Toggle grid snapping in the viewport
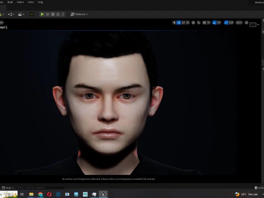 click(x=205, y=23)
